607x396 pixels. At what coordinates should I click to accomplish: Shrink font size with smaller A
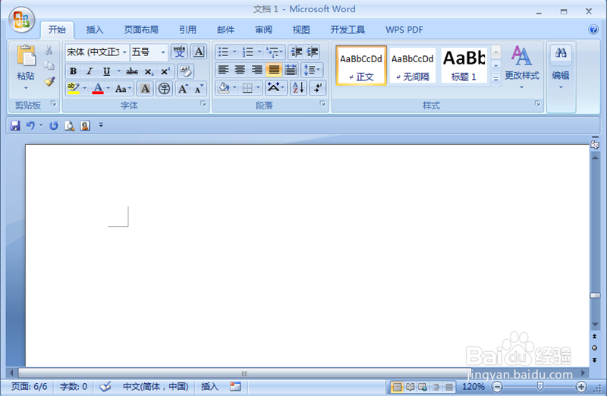point(199,89)
